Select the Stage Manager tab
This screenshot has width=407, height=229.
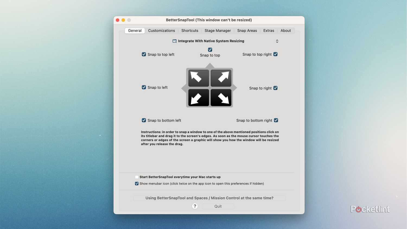pos(218,31)
